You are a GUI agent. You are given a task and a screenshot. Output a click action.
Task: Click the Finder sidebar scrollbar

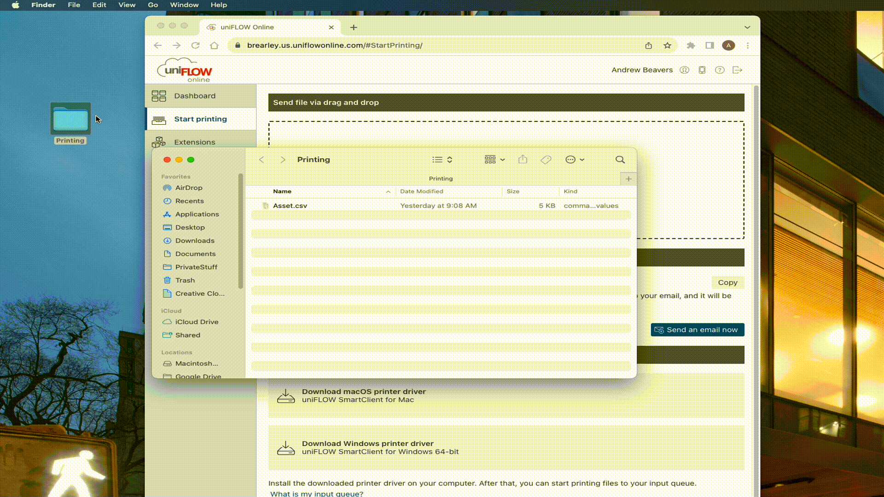click(x=240, y=231)
